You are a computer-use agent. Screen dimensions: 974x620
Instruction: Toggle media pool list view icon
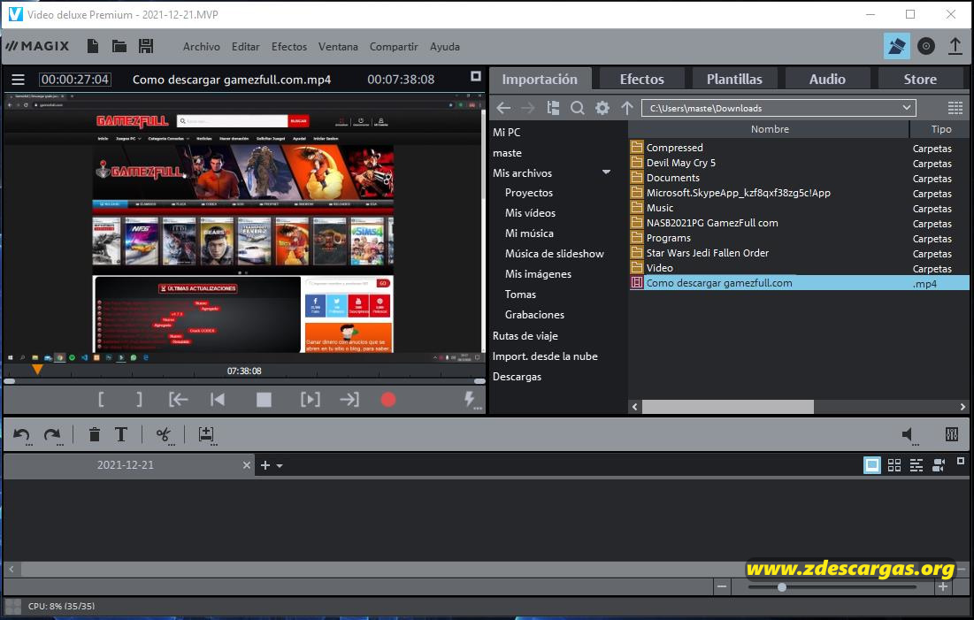click(955, 108)
